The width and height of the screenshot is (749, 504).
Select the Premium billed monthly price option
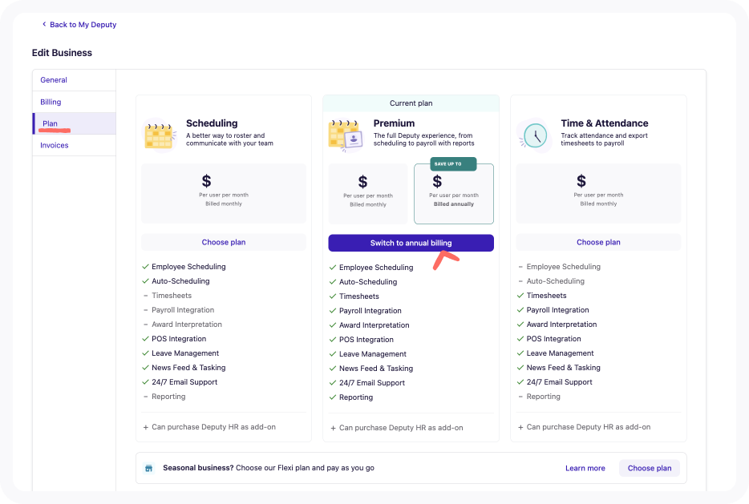pyautogui.click(x=368, y=193)
